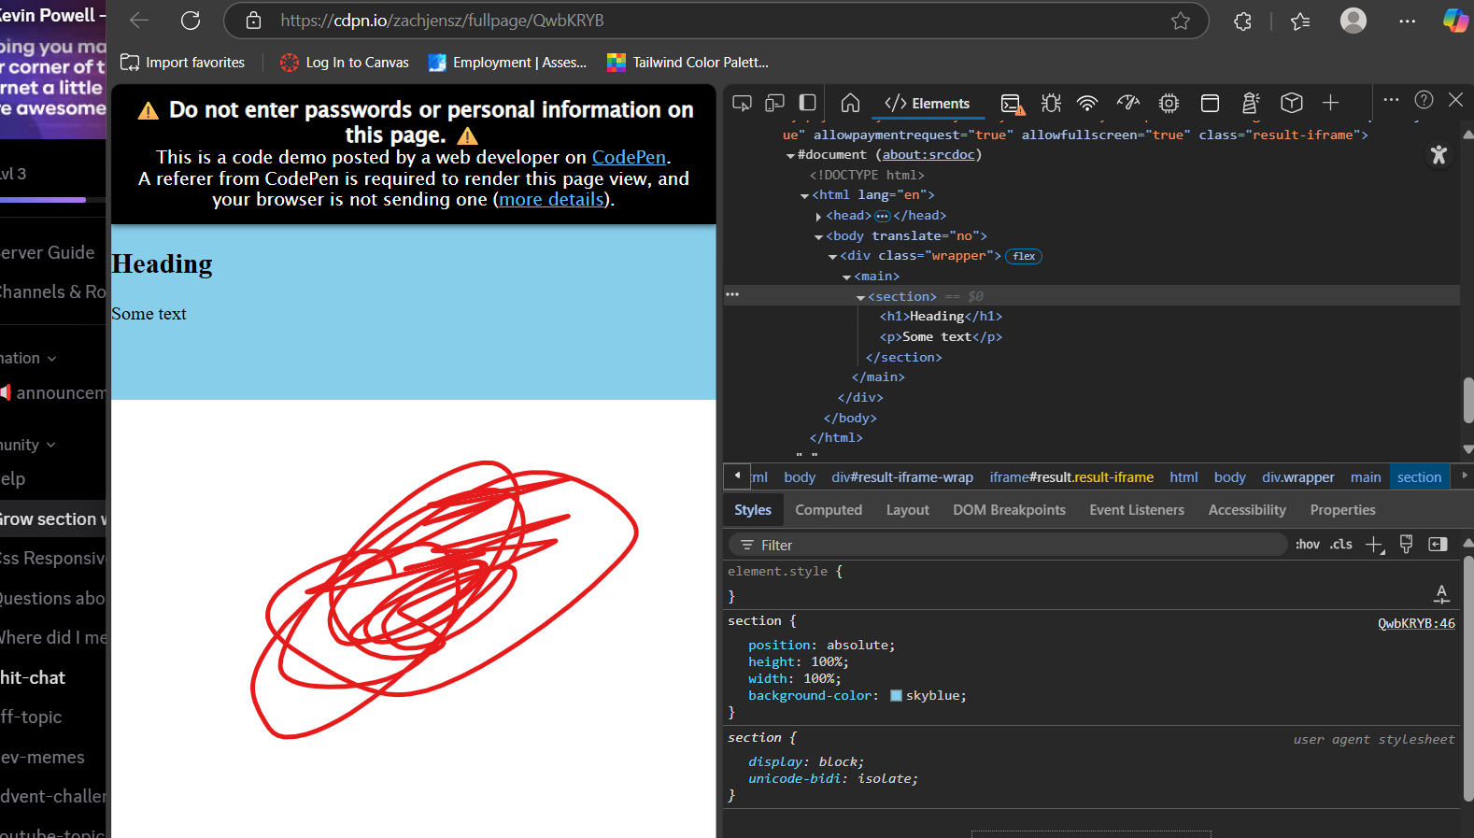Toggle :hov element state panel
1474x838 pixels.
click(1307, 545)
